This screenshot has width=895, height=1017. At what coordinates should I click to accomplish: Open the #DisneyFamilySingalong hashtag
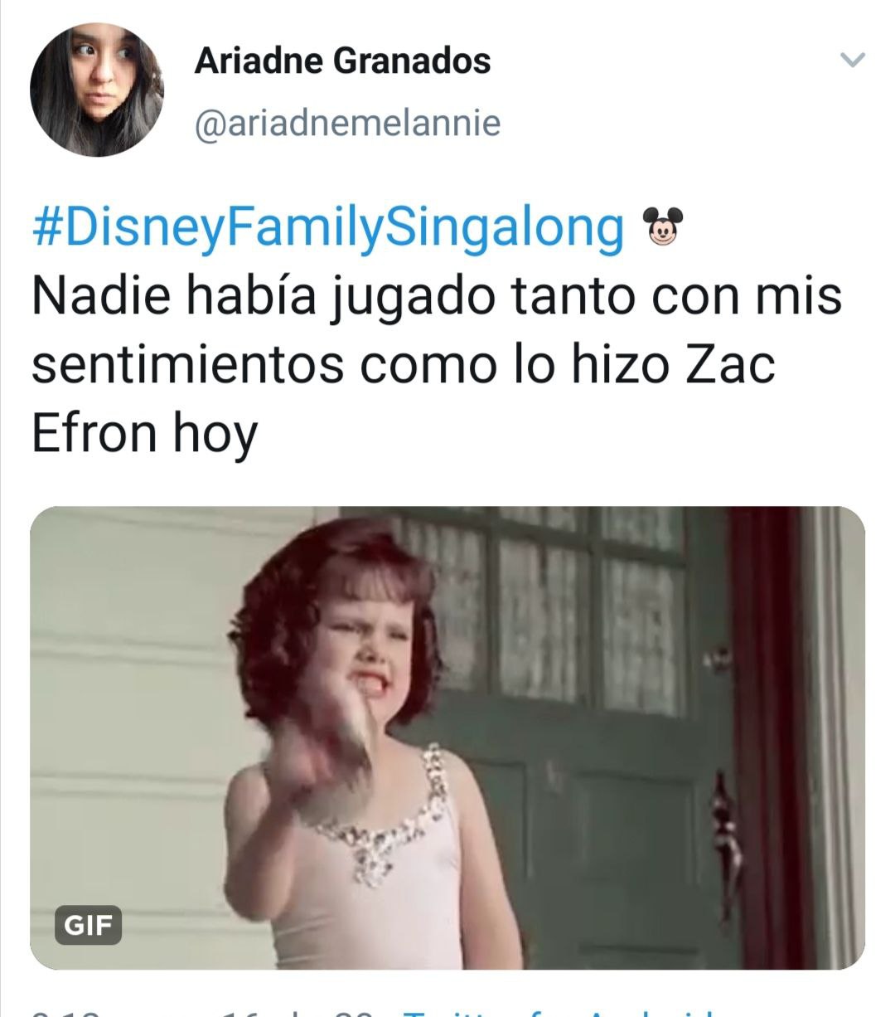click(x=329, y=228)
